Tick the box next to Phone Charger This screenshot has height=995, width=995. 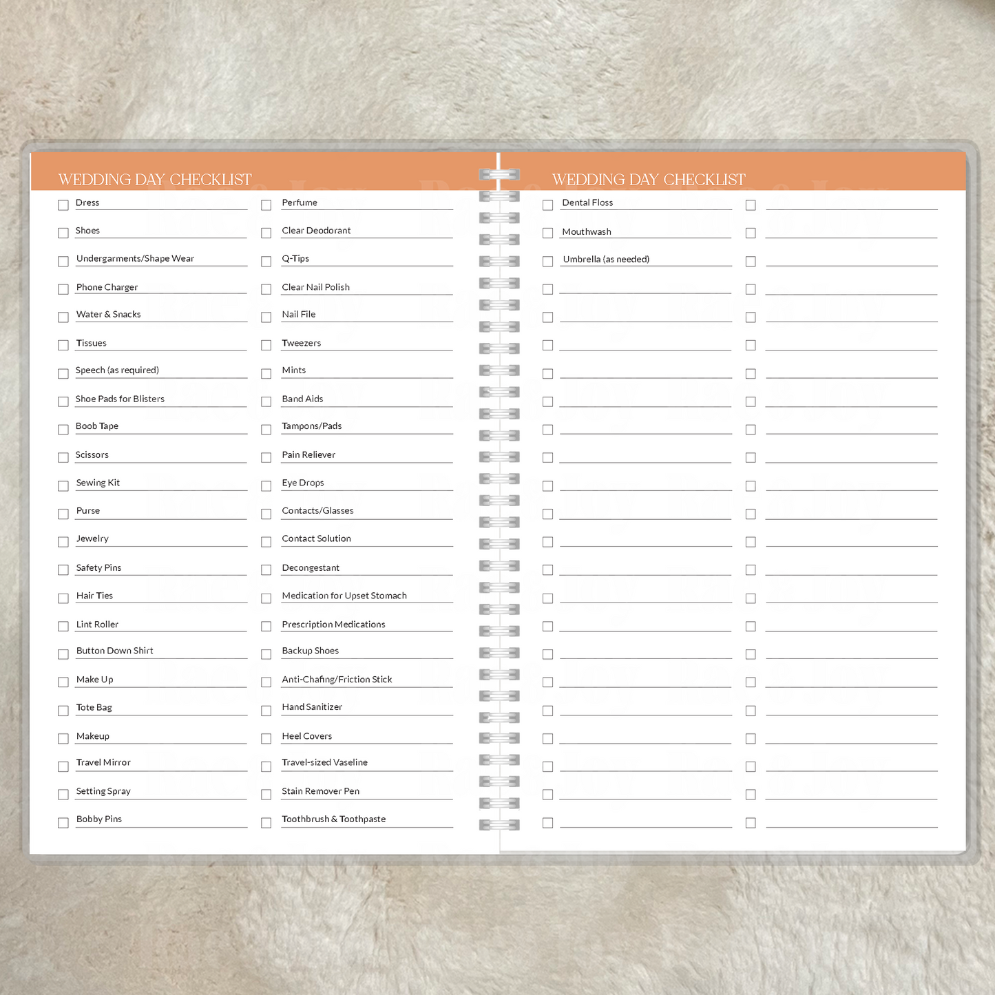click(x=63, y=289)
